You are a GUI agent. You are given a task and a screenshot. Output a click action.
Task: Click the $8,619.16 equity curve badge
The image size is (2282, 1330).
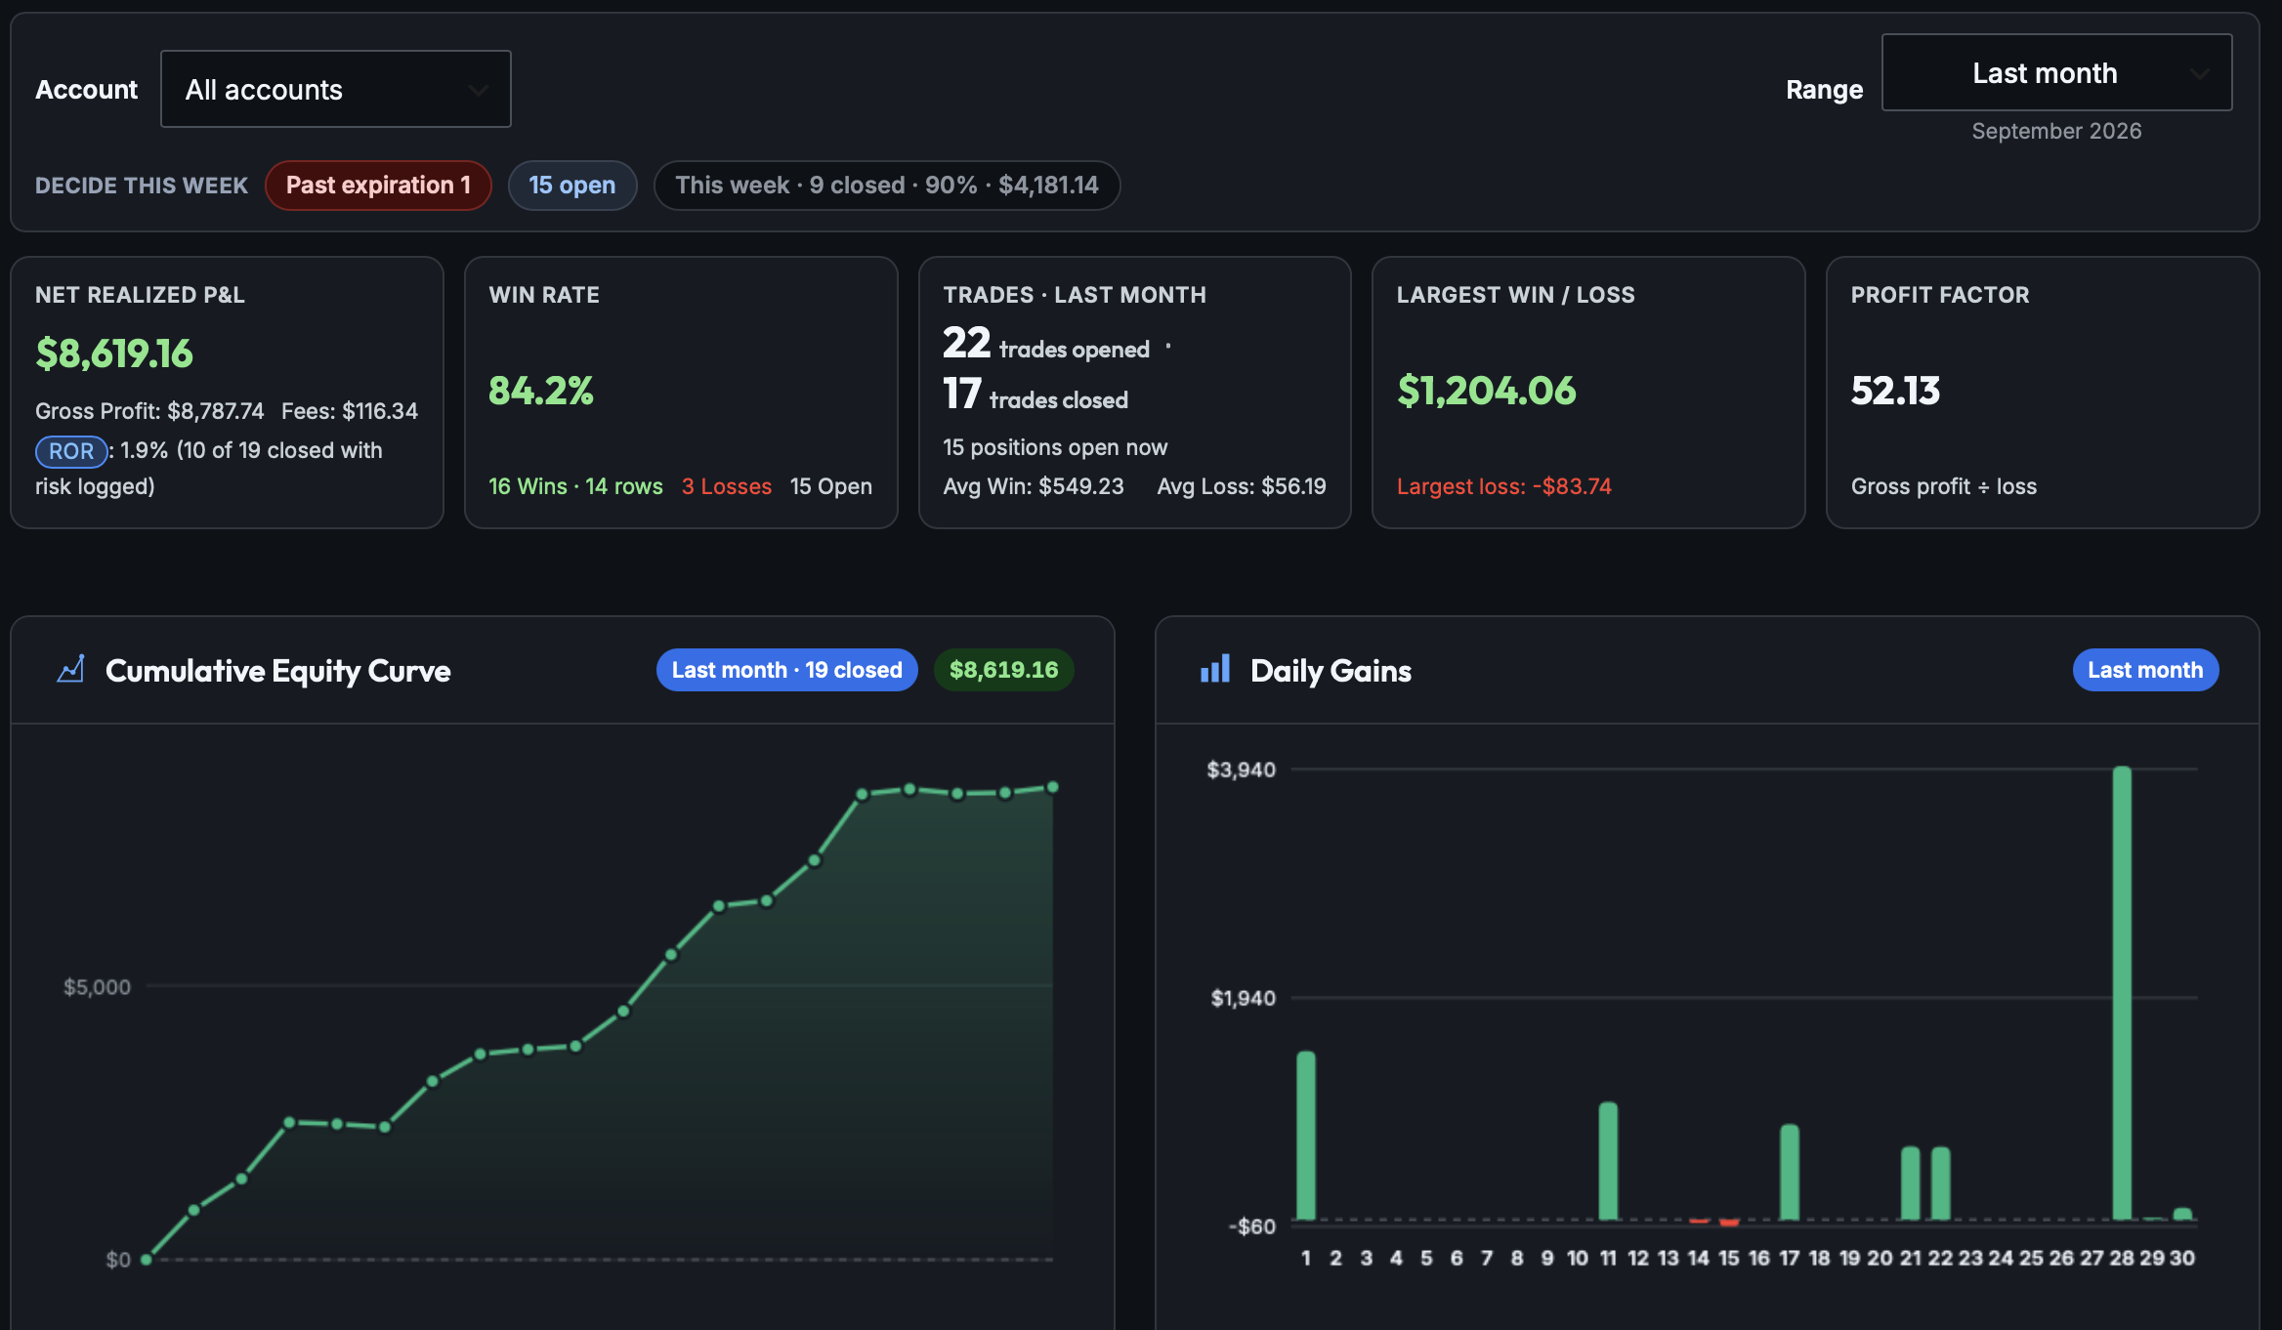tap(1003, 670)
